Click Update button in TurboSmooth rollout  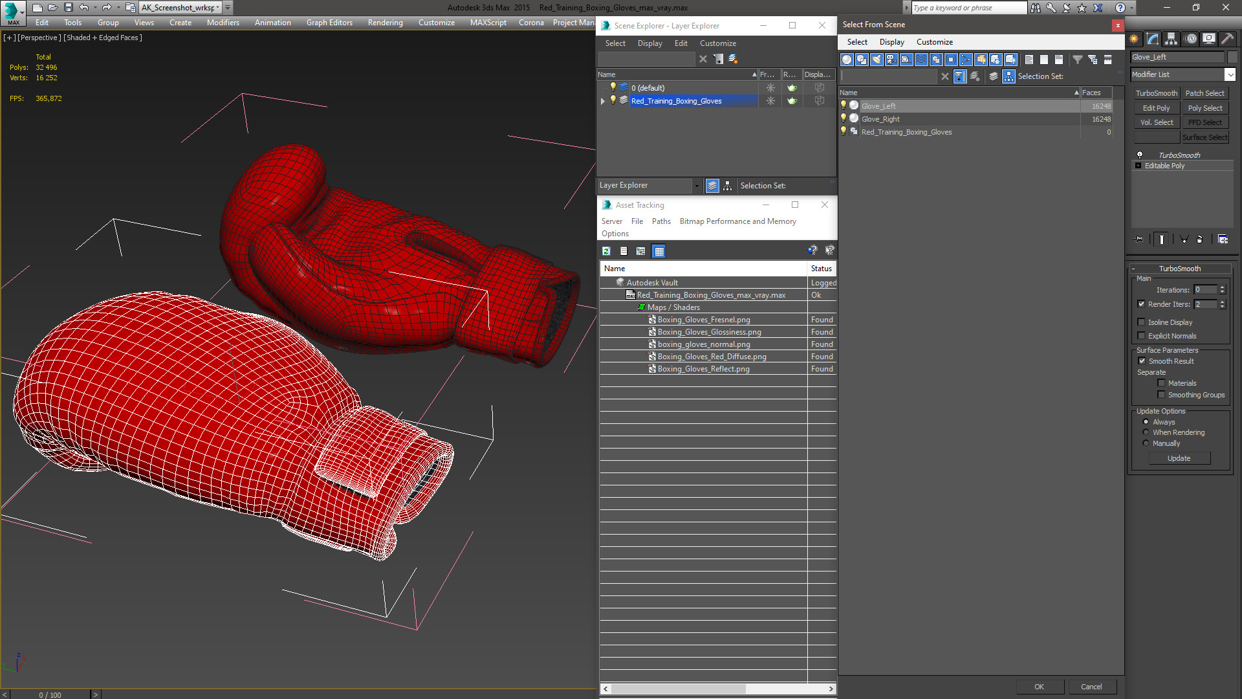coord(1179,458)
